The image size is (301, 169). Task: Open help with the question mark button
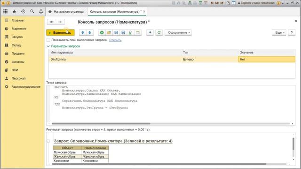click(x=292, y=32)
